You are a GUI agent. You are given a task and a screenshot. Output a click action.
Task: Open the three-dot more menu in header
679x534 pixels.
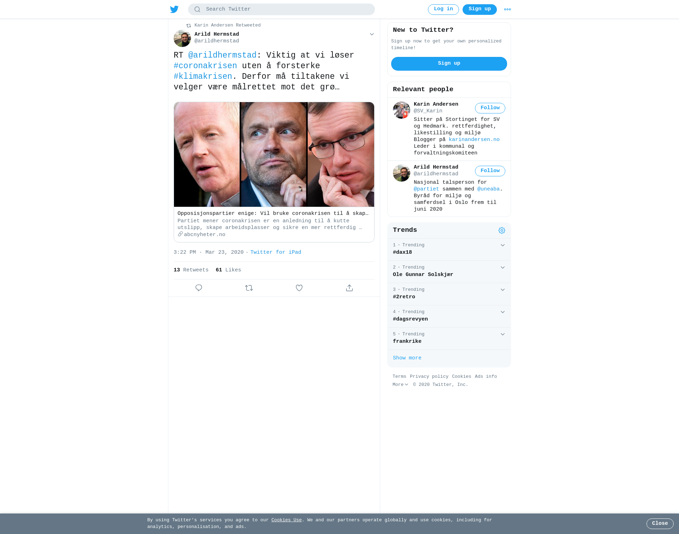pyautogui.click(x=507, y=10)
